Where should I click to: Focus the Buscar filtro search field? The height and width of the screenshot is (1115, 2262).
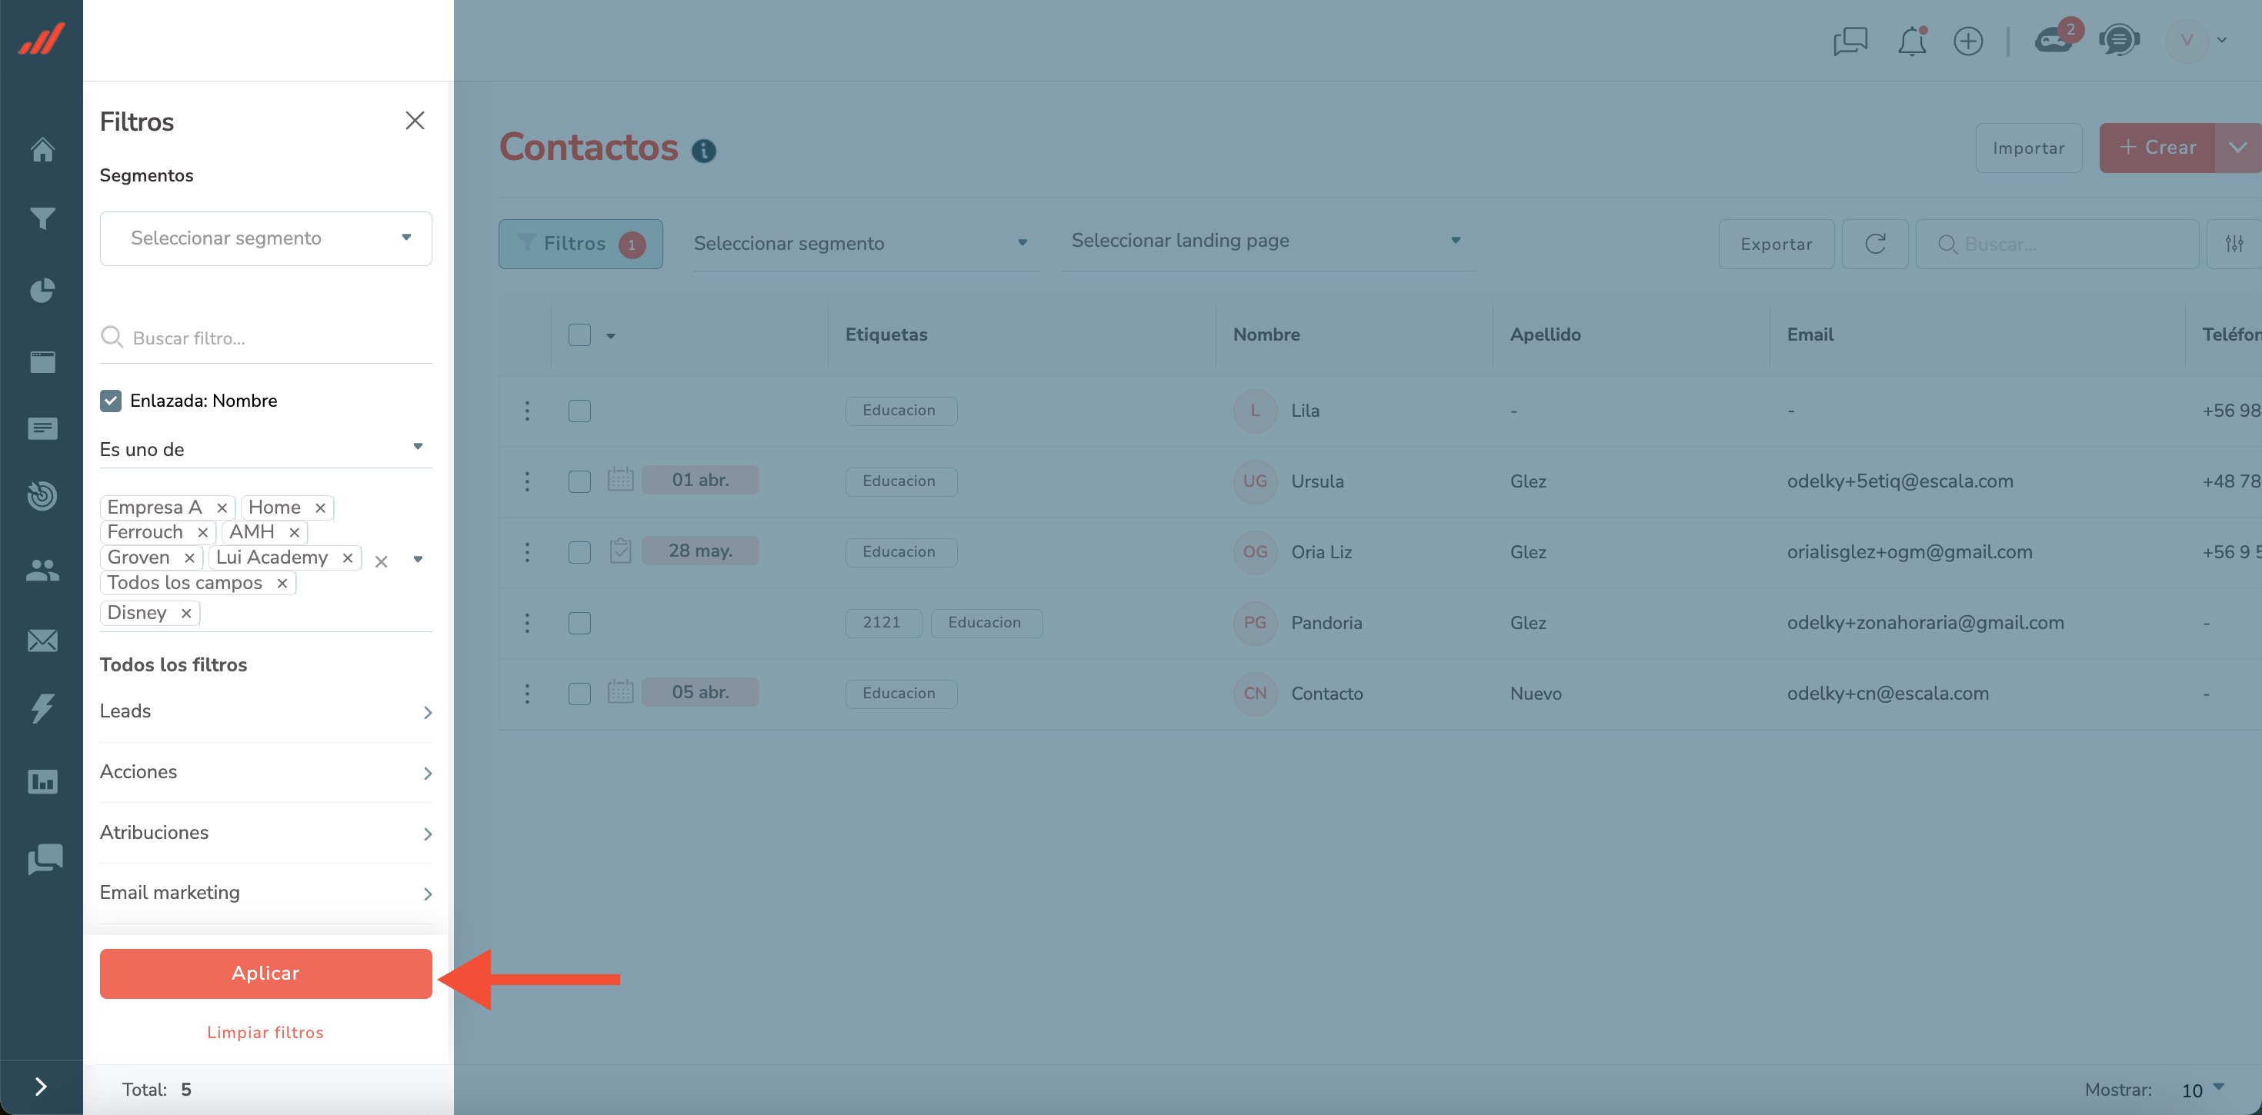pyautogui.click(x=266, y=338)
